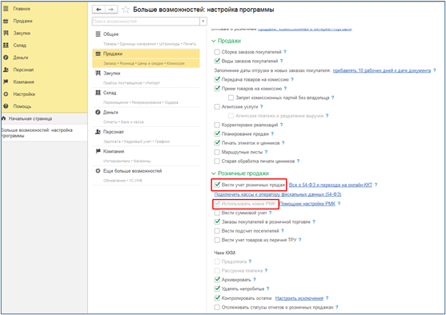
Task: Enable Сборка заказов покупателей checkbox
Action: tap(217, 52)
